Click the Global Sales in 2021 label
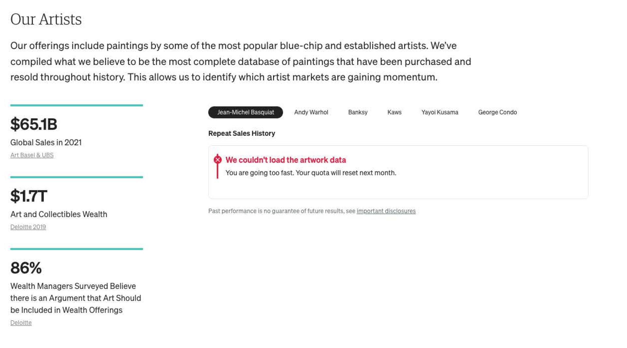 click(46, 142)
